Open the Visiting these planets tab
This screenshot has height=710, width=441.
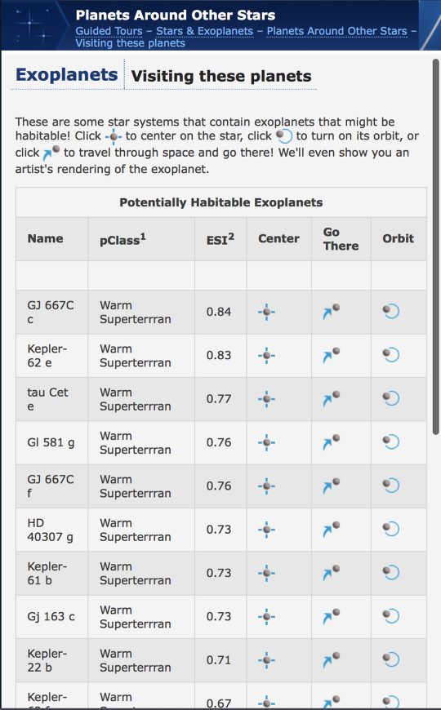221,76
